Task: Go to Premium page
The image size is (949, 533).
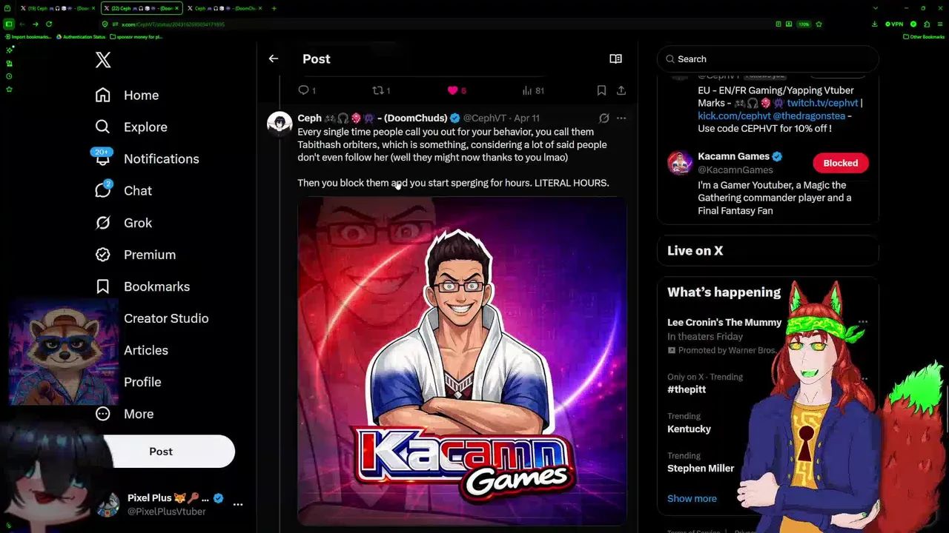Action: coord(135,255)
